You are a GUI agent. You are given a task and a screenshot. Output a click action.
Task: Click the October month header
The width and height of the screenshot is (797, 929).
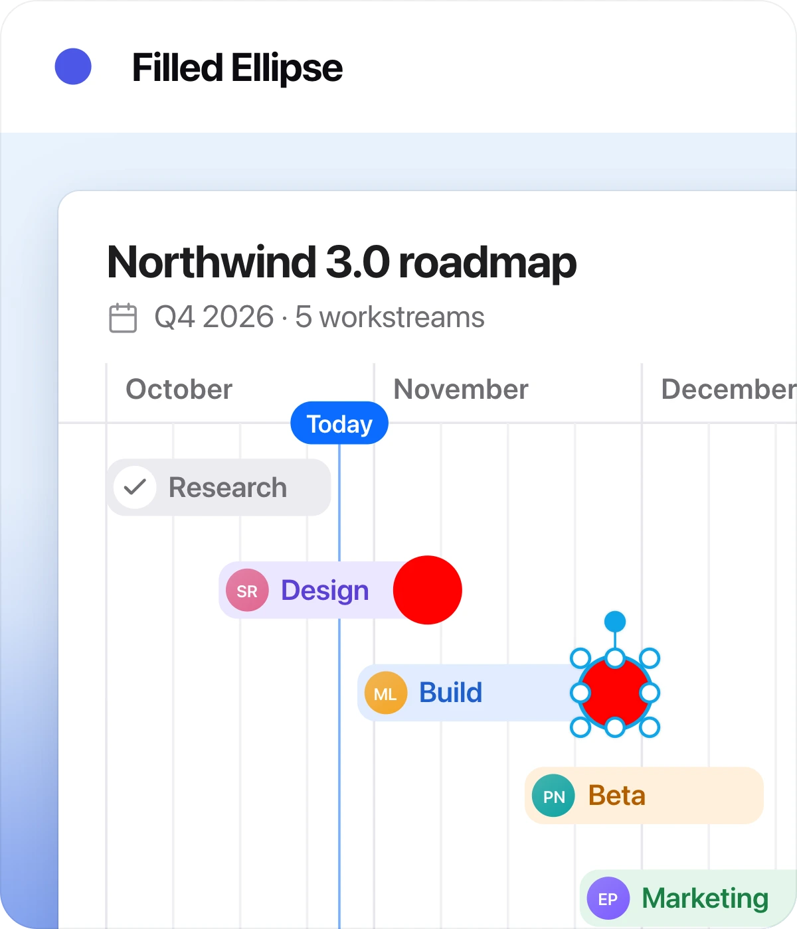click(x=179, y=390)
